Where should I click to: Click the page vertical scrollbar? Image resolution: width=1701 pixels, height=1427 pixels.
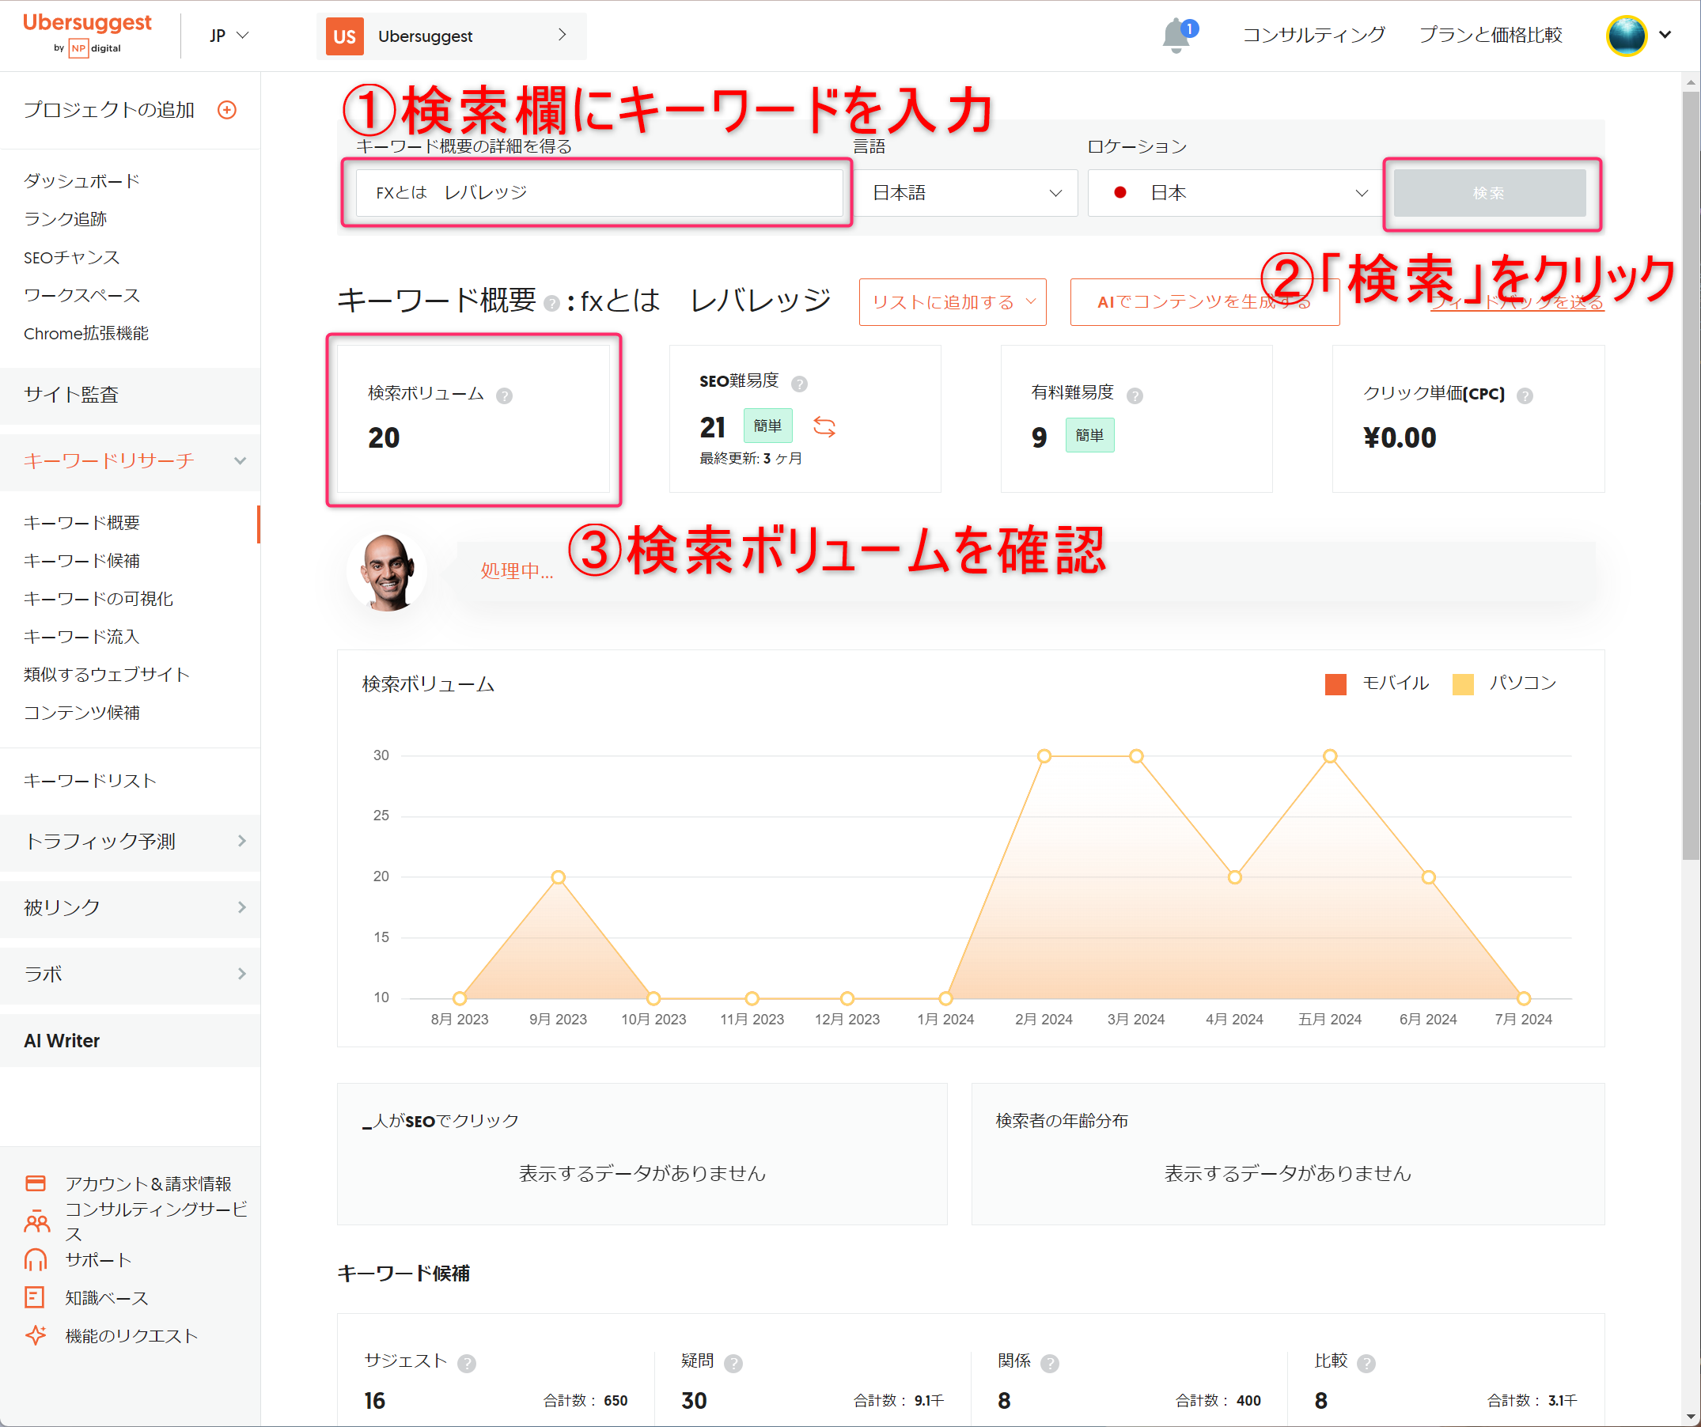(1691, 474)
